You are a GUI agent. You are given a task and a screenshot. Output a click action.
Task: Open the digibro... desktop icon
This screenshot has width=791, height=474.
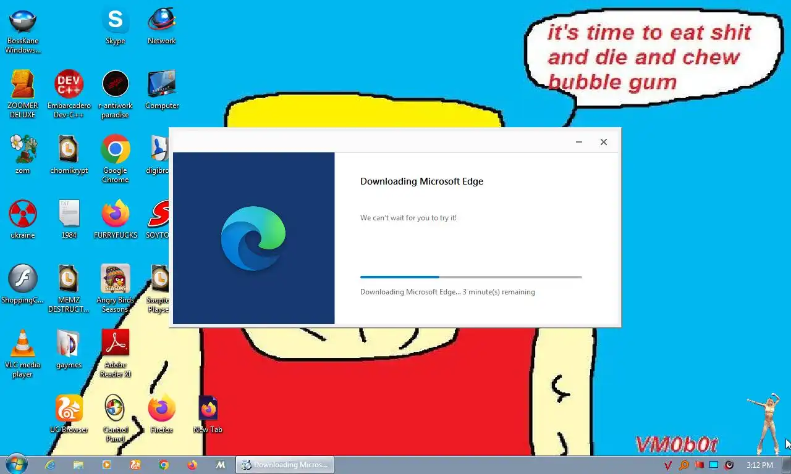(159, 154)
